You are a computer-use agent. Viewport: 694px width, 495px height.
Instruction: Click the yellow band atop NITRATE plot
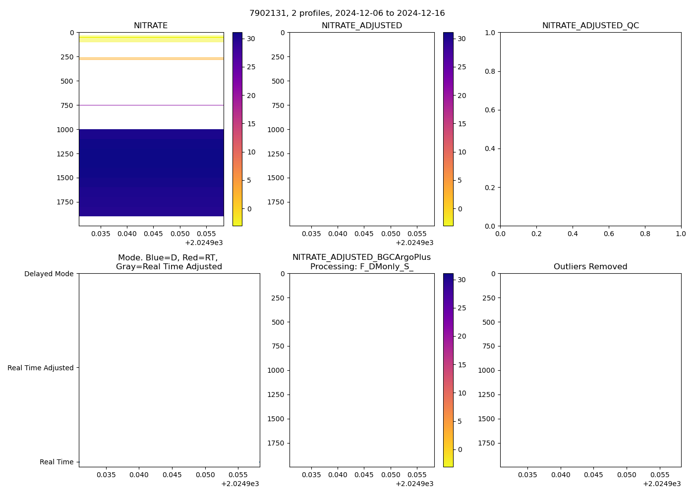[x=151, y=39]
